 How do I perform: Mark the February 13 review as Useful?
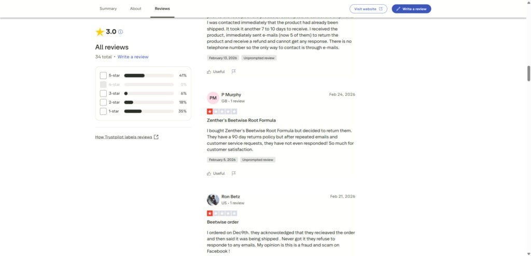tap(216, 71)
